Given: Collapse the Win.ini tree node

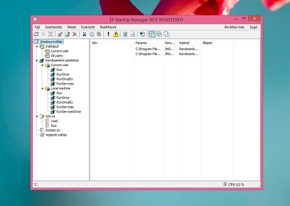Looking at the screenshot, I should pyautogui.click(x=37, y=116).
